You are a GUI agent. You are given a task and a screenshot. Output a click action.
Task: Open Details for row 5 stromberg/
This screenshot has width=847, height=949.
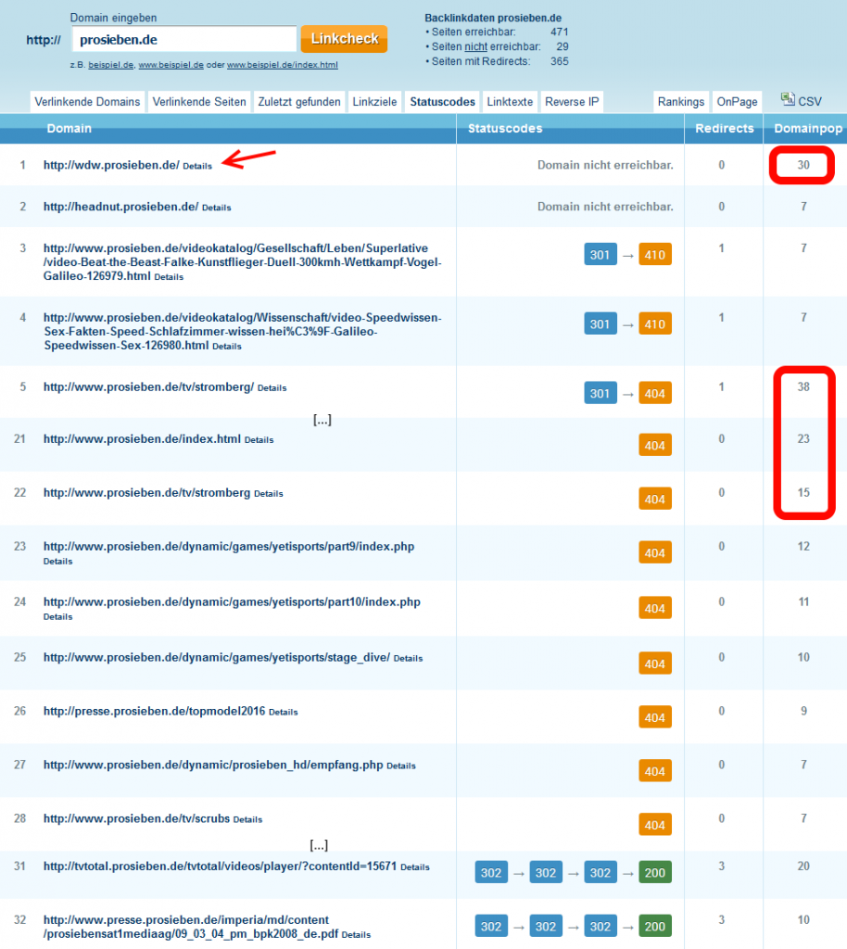pyautogui.click(x=272, y=388)
